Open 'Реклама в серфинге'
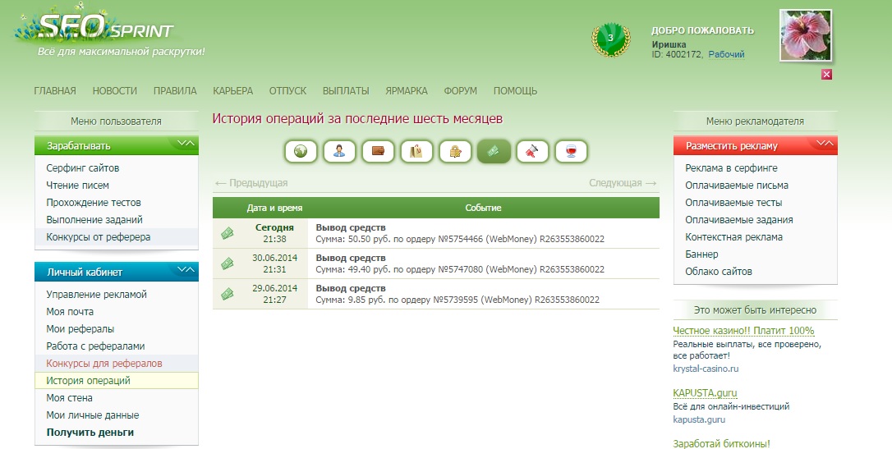The width and height of the screenshot is (892, 449). coord(731,168)
